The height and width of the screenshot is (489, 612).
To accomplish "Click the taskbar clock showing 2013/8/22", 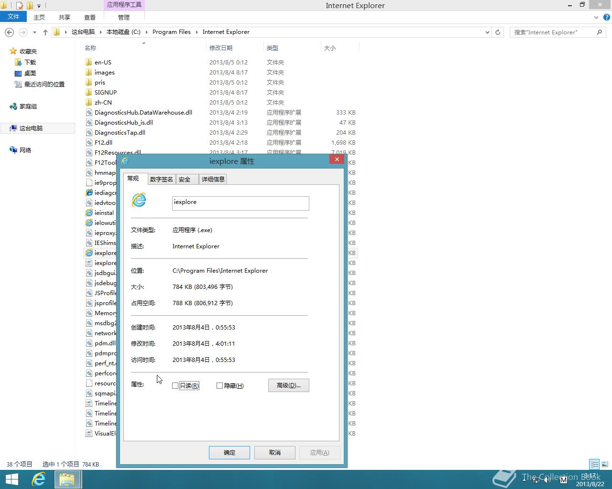I will [x=589, y=479].
